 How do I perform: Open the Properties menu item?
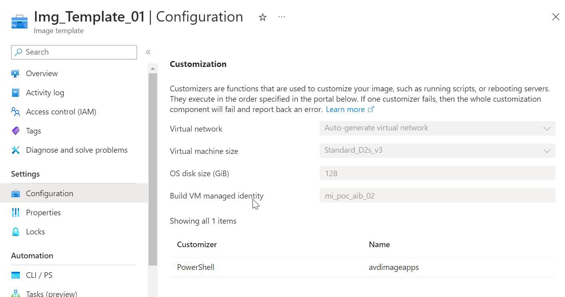click(43, 212)
